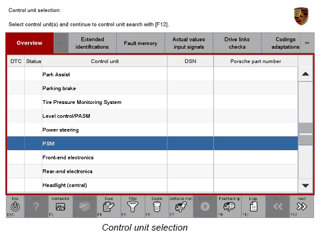Select the Headlight (central) row
Viewport: 320px width, 236px height.
point(152,185)
